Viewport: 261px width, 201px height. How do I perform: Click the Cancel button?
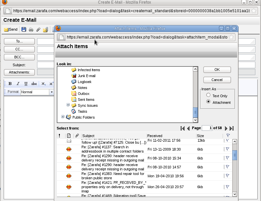(x=217, y=80)
